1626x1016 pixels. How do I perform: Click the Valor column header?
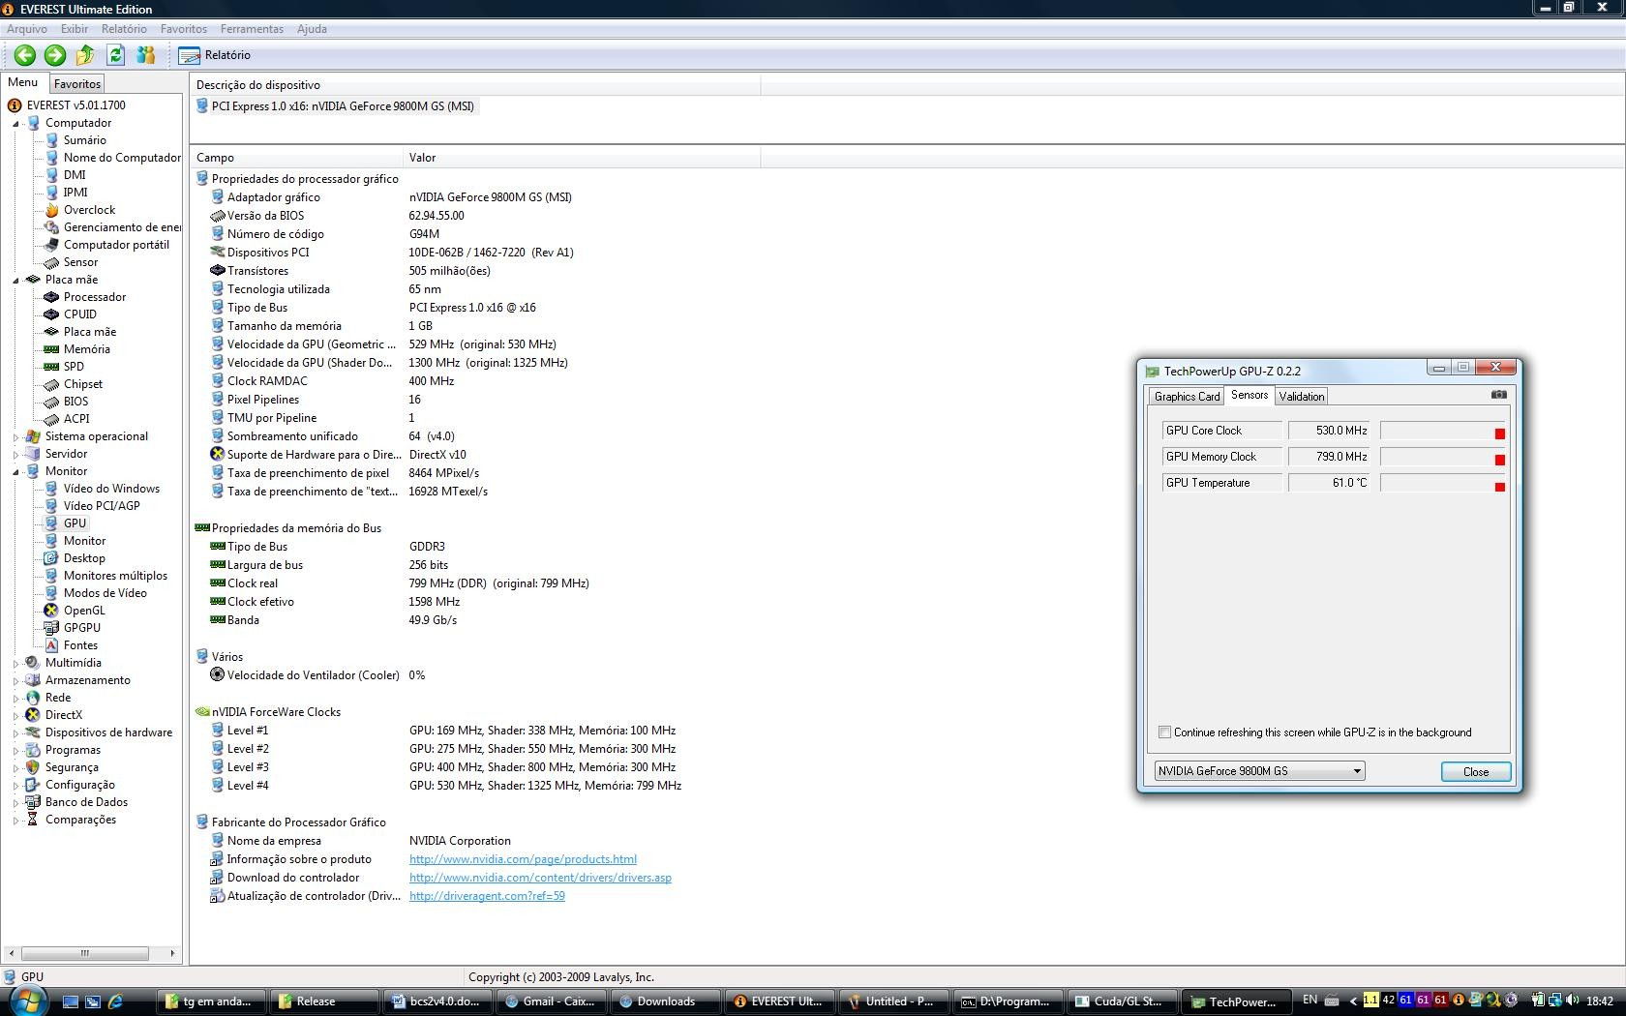coord(582,158)
